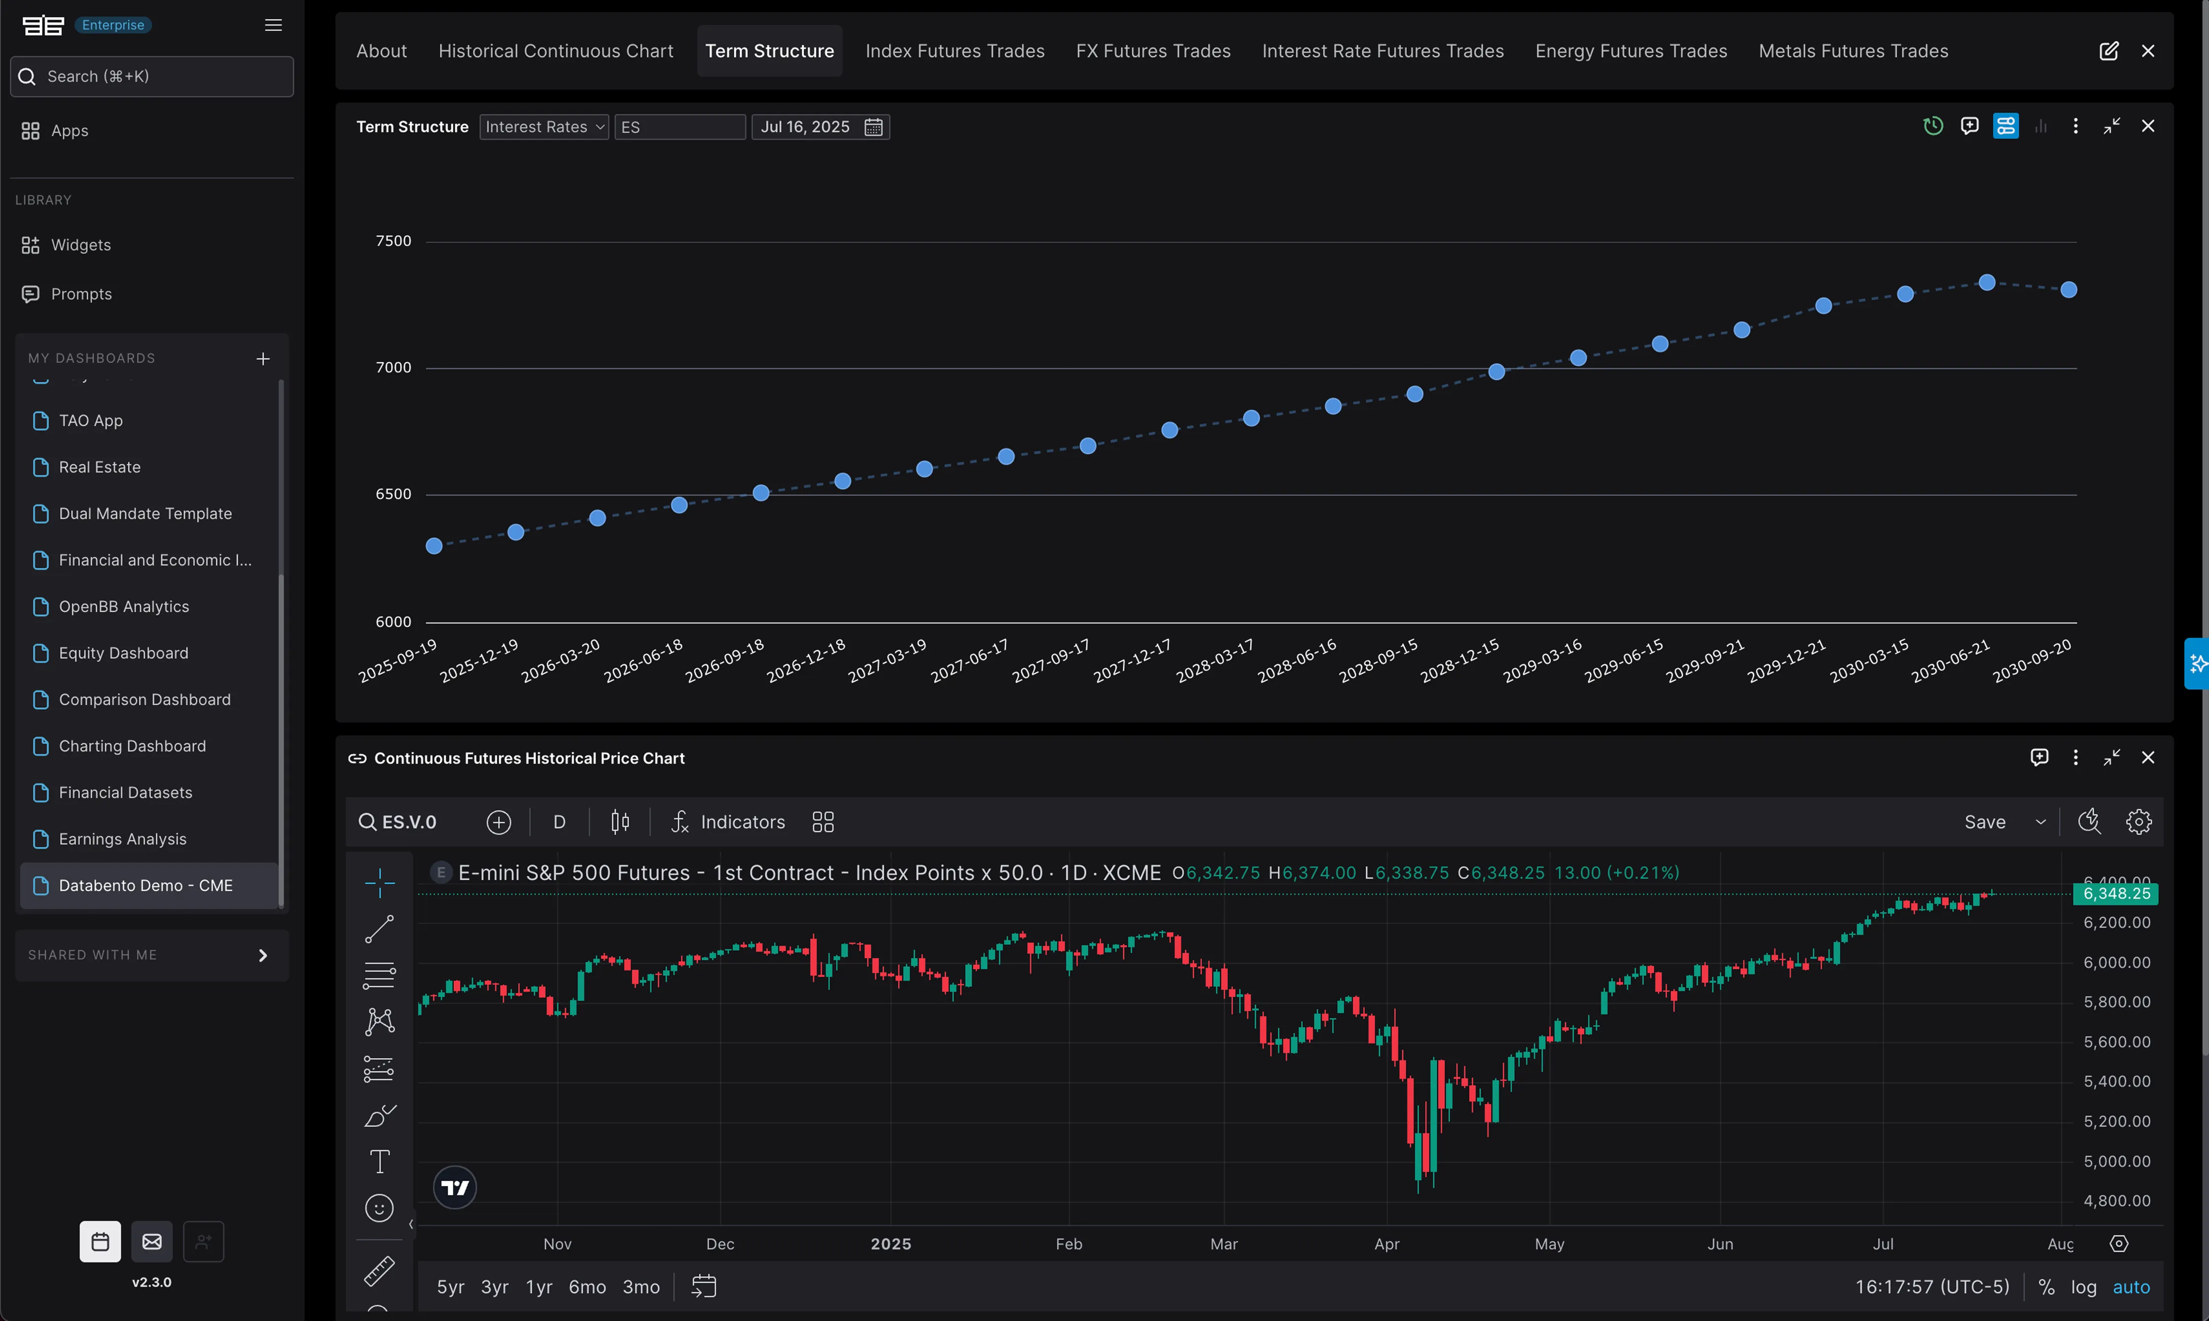The image size is (2209, 1321).
Task: Open the chart layout grid icon
Action: coord(822,822)
